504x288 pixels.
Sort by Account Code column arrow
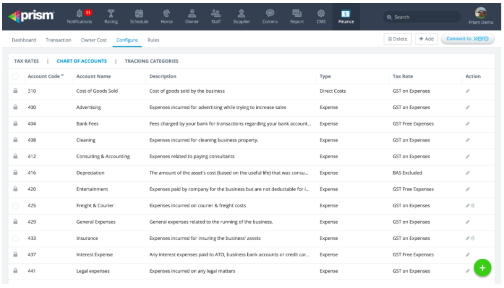click(62, 76)
